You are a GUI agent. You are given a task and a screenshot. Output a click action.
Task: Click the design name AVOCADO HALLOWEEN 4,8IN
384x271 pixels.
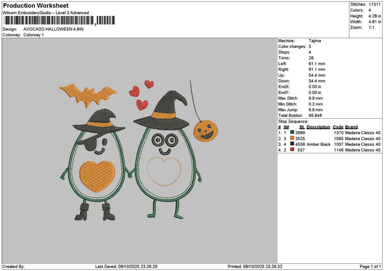click(53, 29)
